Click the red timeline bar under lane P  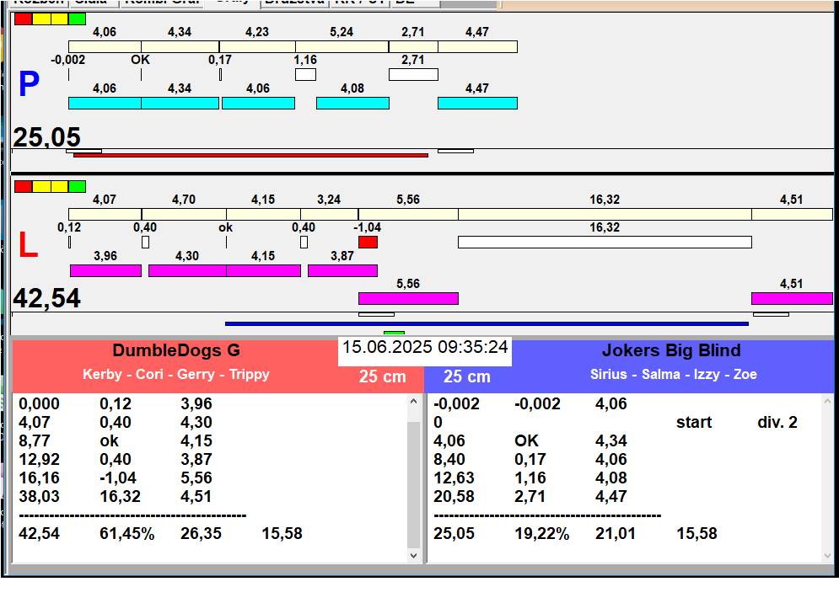point(250,156)
